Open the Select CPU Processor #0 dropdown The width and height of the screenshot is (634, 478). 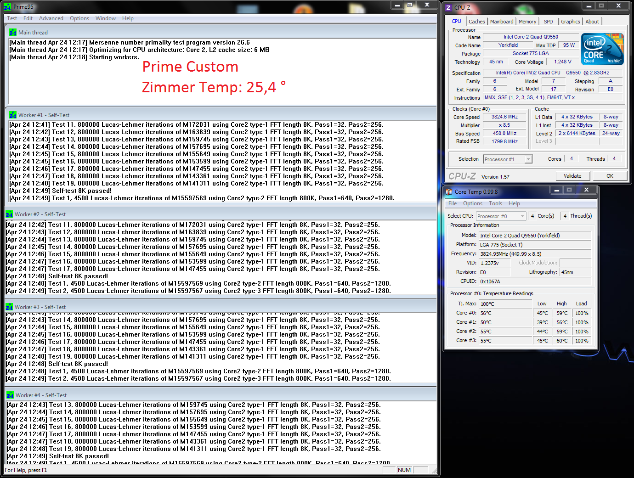pyautogui.click(x=501, y=216)
